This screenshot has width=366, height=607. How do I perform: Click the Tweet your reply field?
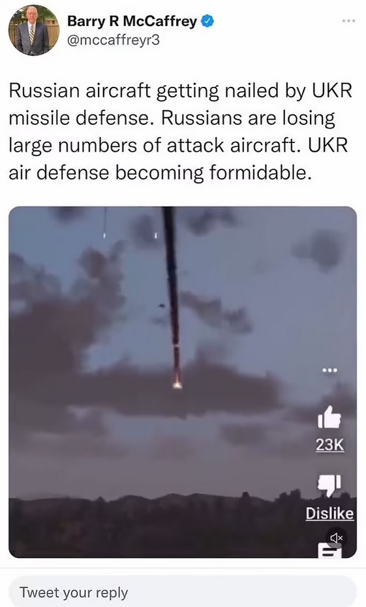click(183, 592)
